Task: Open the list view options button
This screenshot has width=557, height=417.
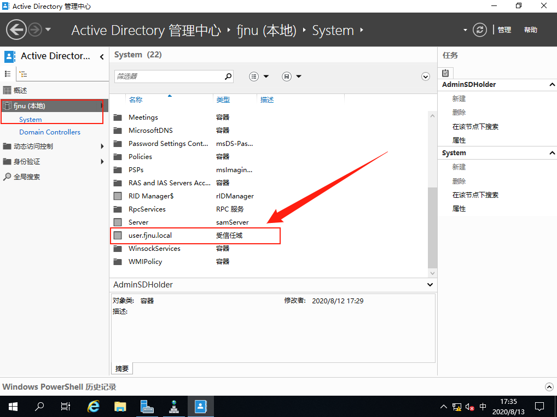Action: pyautogui.click(x=254, y=77)
